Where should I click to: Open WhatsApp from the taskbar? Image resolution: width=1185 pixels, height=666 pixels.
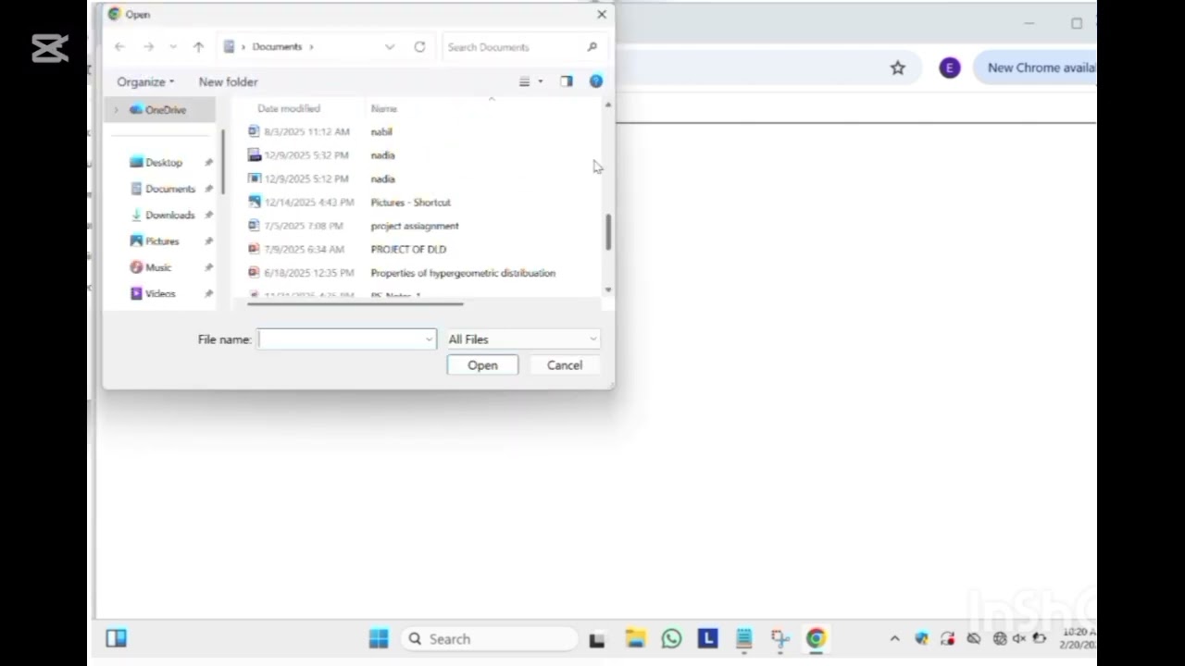point(671,638)
